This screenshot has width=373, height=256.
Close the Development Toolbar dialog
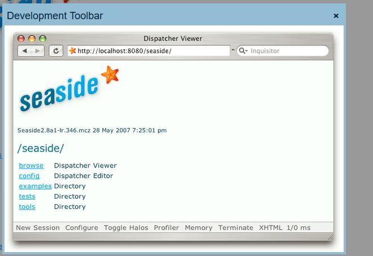pyautogui.click(x=336, y=16)
